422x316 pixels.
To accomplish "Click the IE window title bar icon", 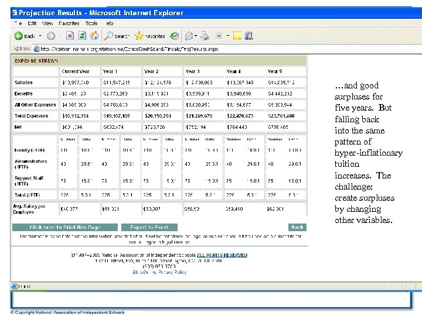I will (15, 13).
